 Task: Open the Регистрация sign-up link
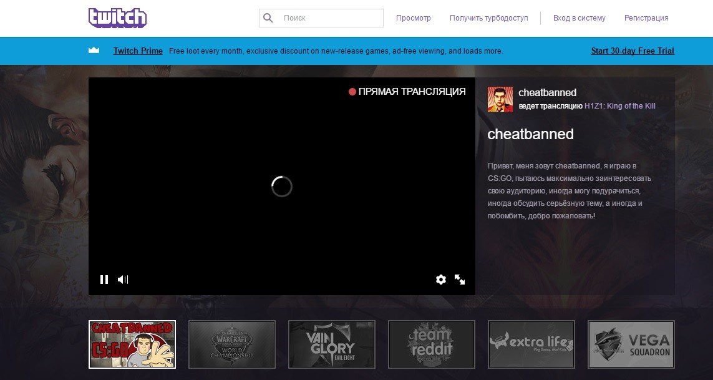pyautogui.click(x=646, y=17)
